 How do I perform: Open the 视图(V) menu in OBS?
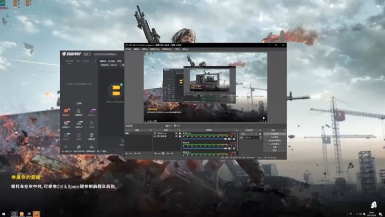[x=145, y=49]
